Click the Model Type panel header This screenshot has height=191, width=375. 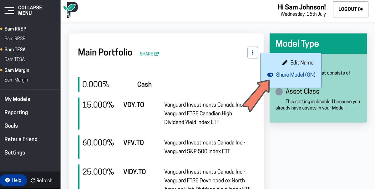click(318, 43)
